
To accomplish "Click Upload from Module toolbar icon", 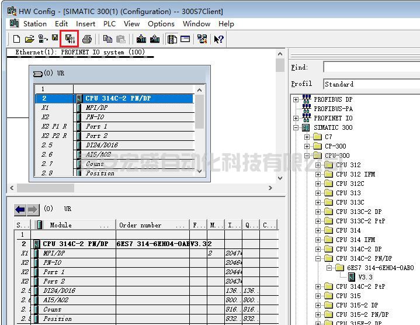I will point(154,39).
